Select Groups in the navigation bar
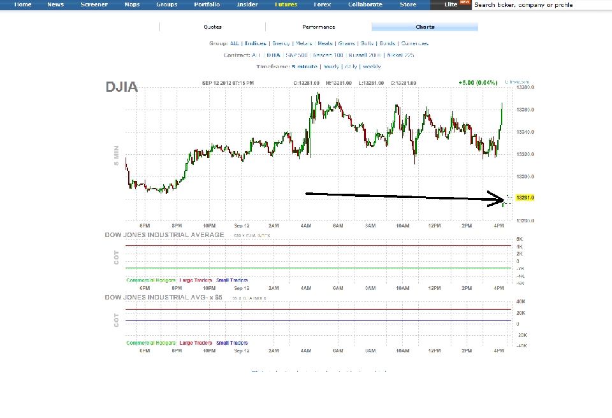 pyautogui.click(x=166, y=4)
